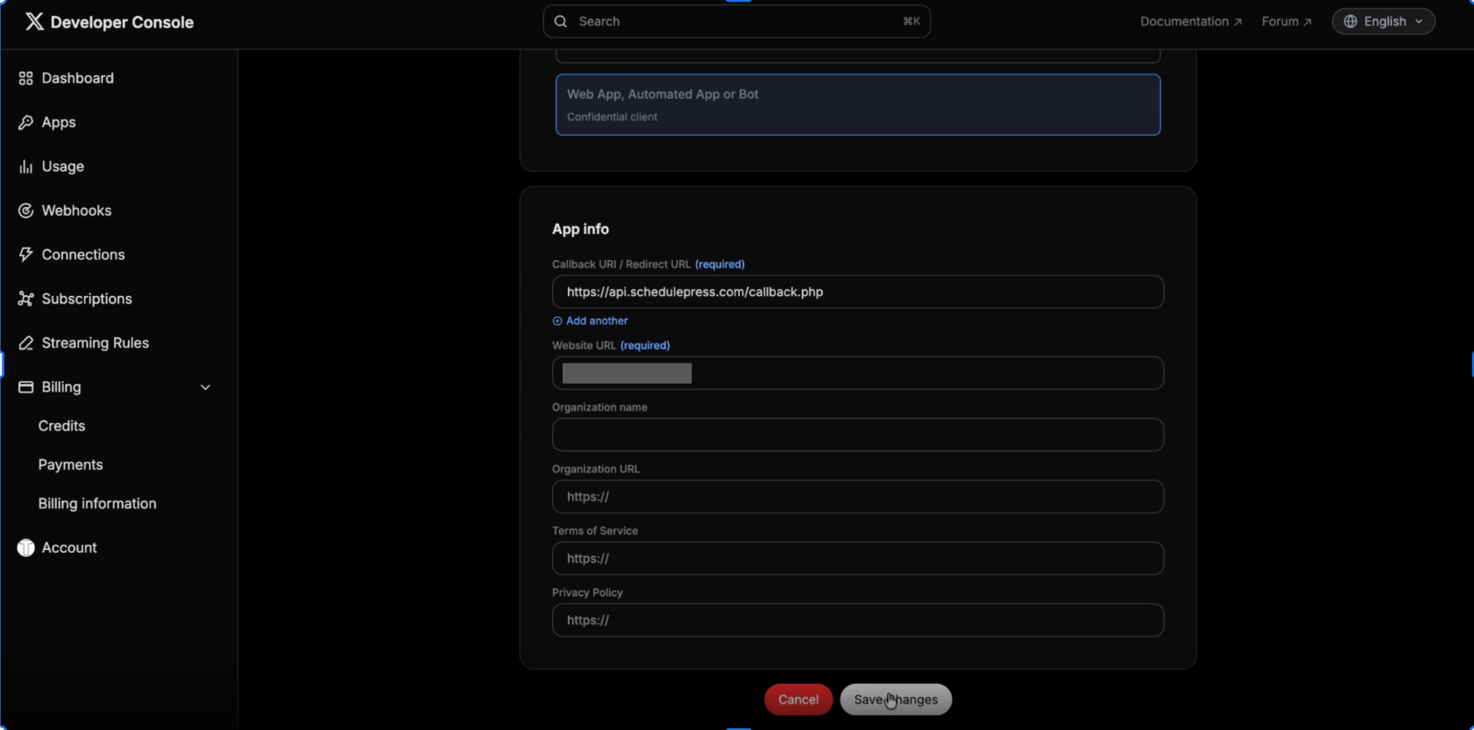
Task: Click the Subscriptions network icon
Action: (x=26, y=299)
